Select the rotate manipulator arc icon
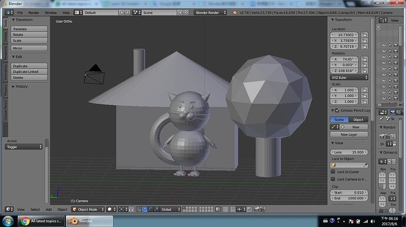406x227 pixels. pyautogui.click(x=150, y=209)
